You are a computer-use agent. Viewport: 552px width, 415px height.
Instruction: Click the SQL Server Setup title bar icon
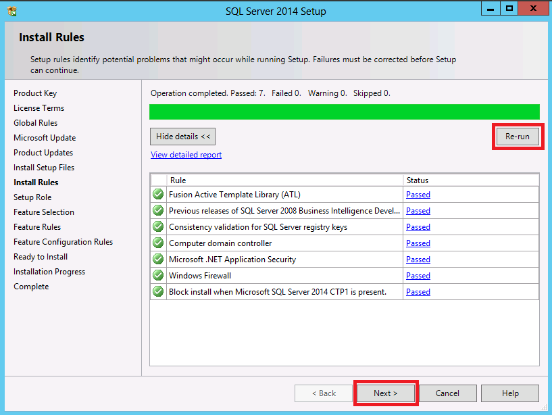coord(12,11)
